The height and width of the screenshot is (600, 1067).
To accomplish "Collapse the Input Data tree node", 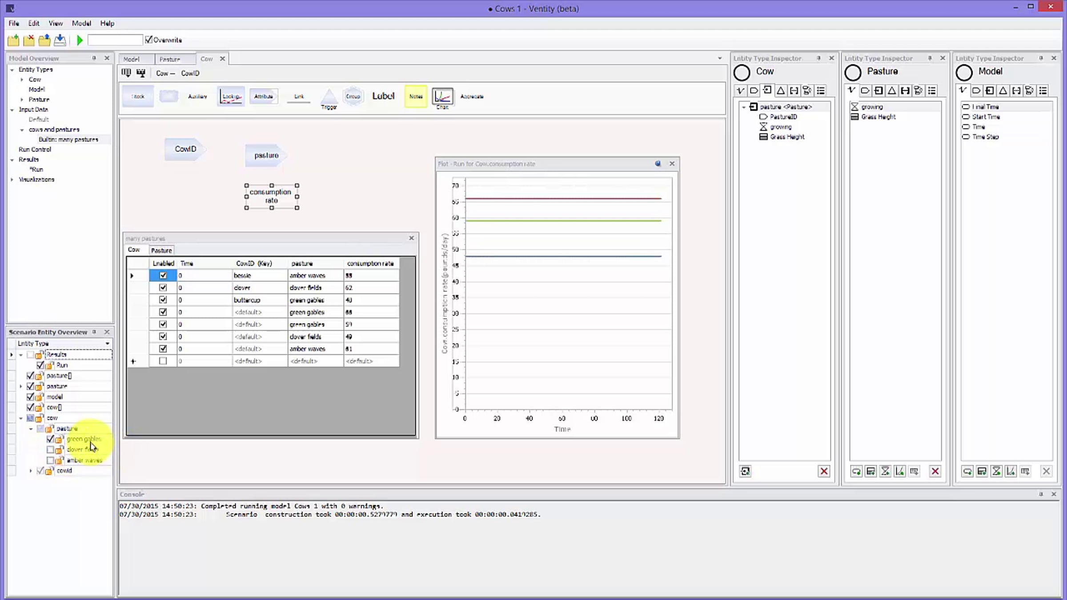I will coord(12,110).
